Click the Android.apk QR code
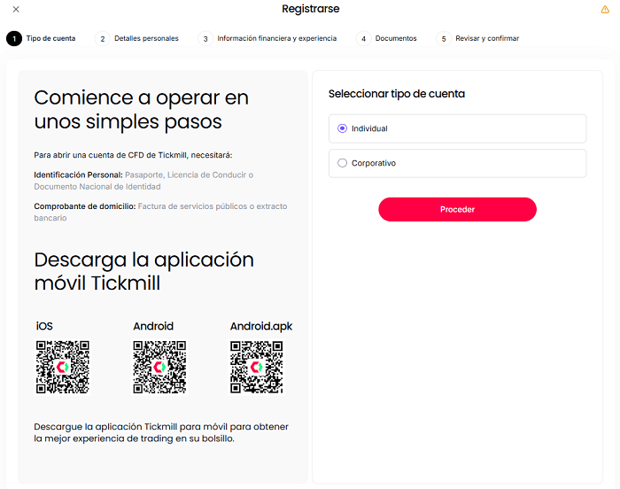The height and width of the screenshot is (489, 620). [257, 367]
